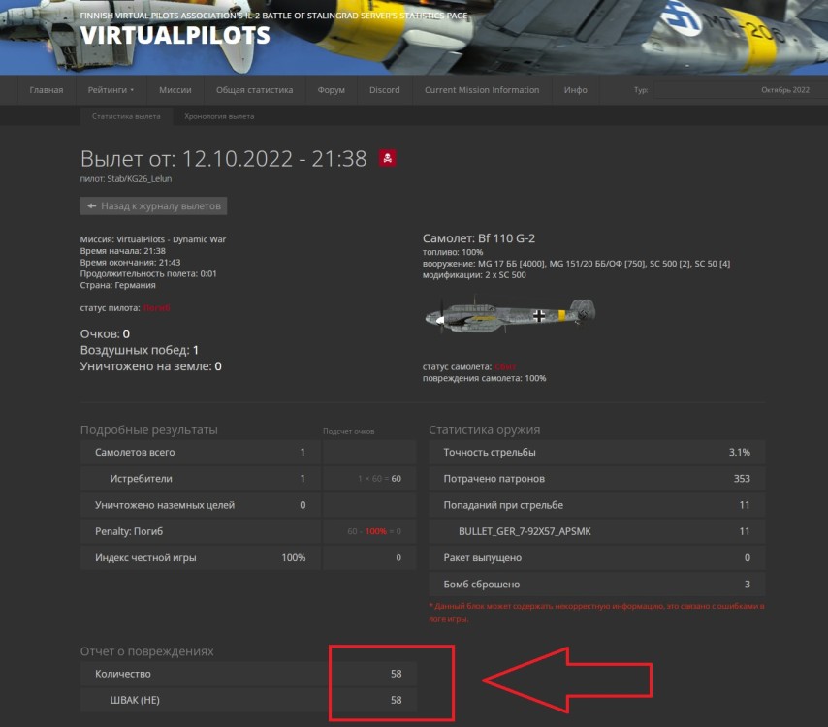Click the red skull death icon

pyautogui.click(x=388, y=158)
